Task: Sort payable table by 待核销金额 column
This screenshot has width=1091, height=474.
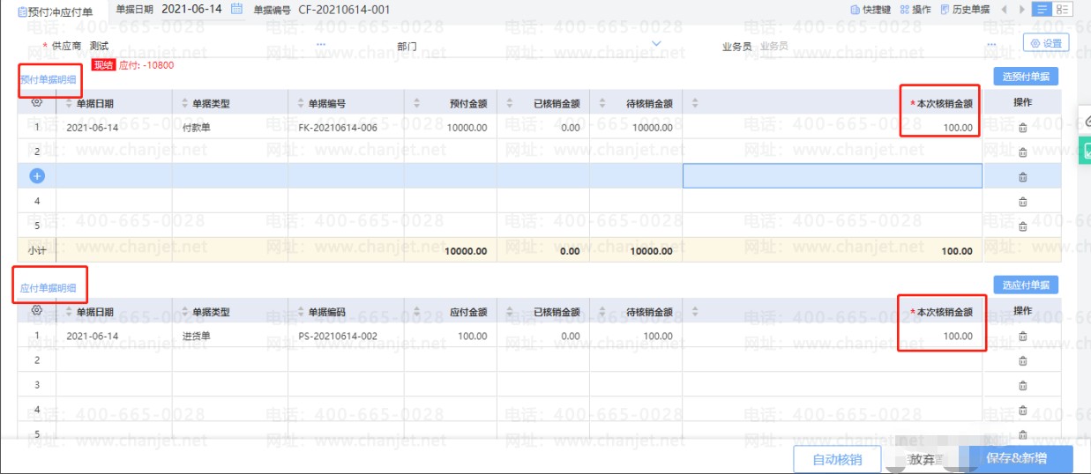Action: click(602, 312)
